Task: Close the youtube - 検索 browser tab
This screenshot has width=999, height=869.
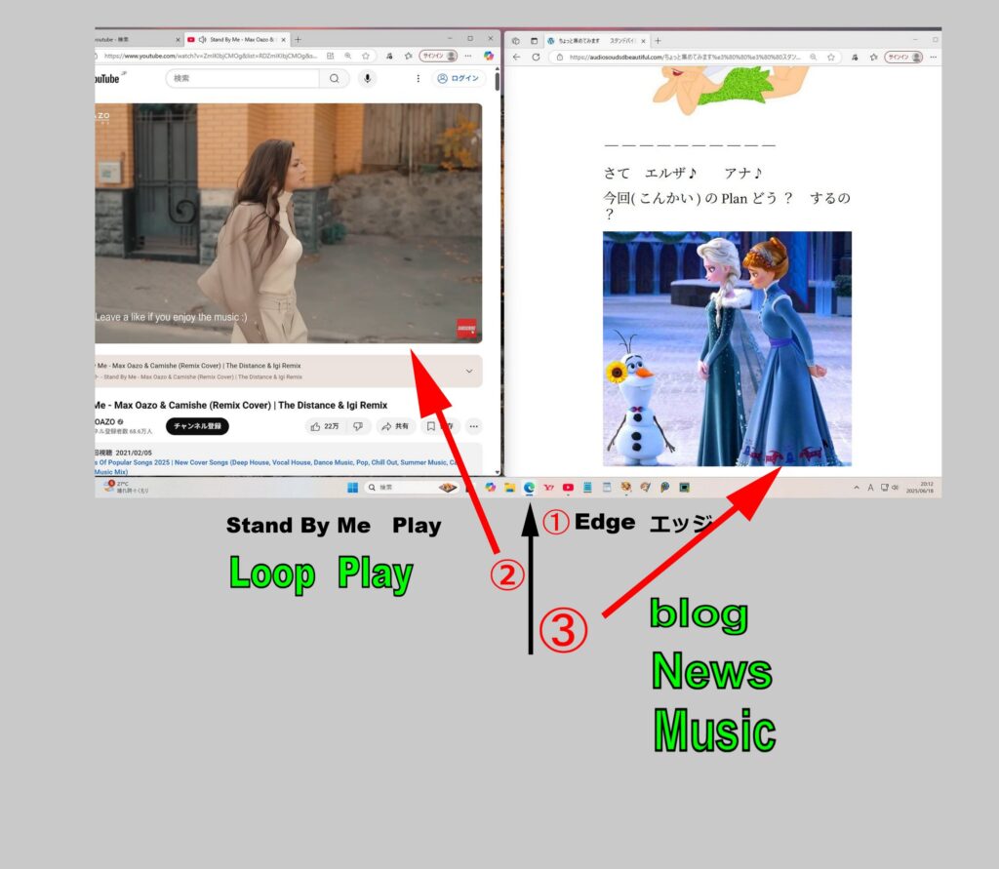Action: (x=178, y=39)
